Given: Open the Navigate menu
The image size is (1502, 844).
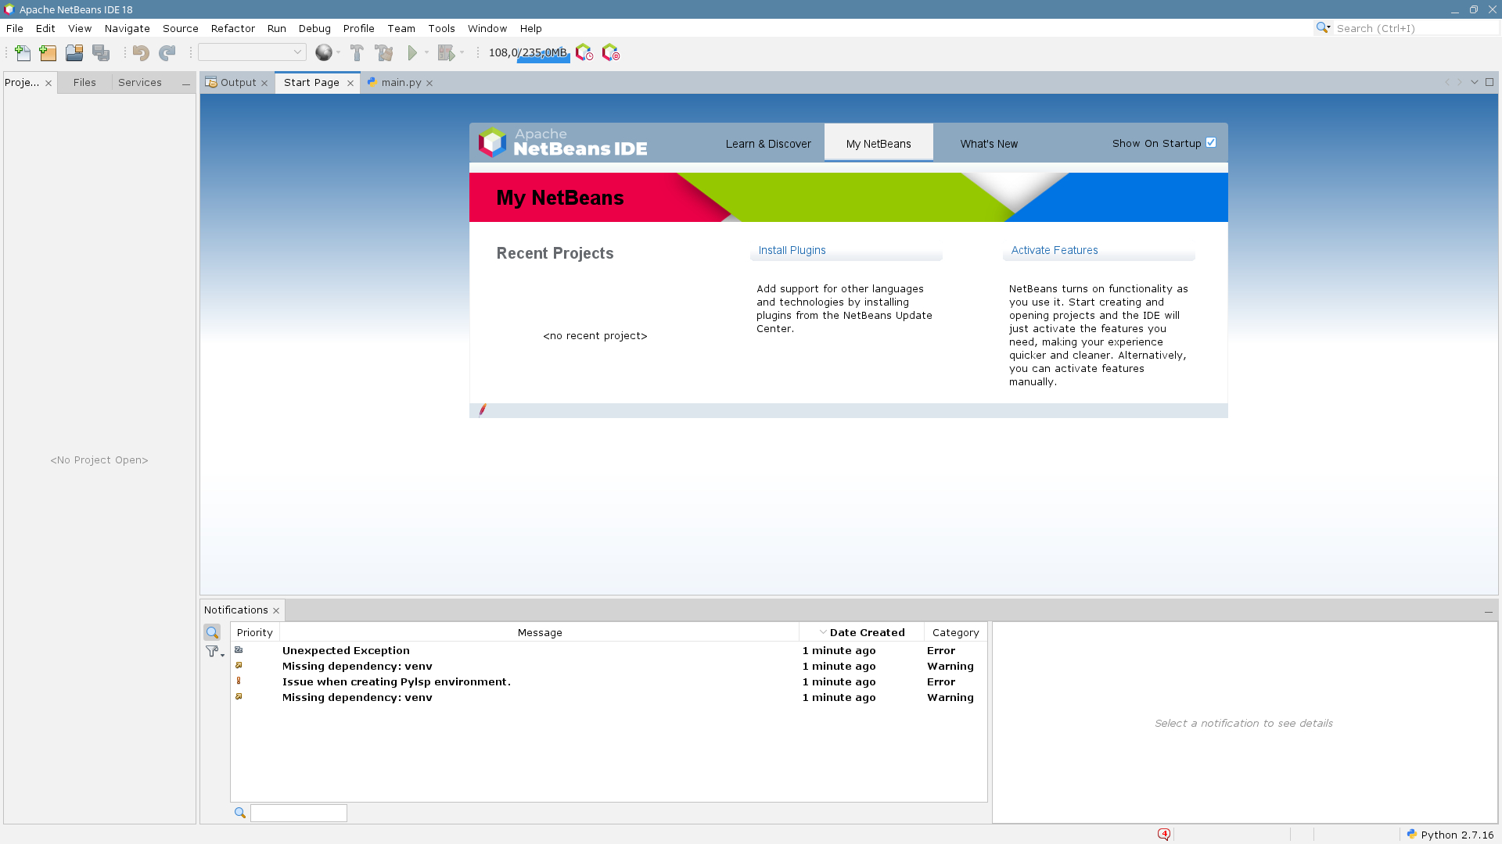Looking at the screenshot, I should pos(127,28).
